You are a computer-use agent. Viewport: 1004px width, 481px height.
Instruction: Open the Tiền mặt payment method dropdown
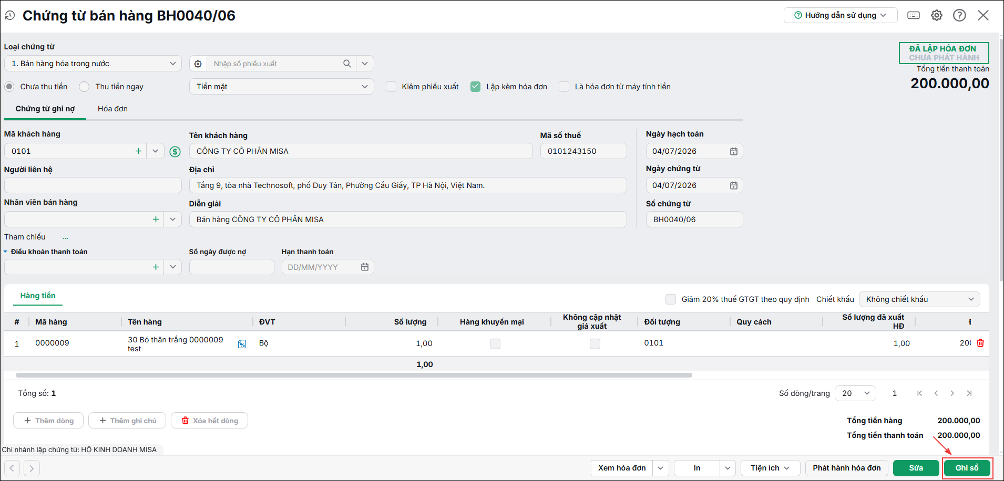point(282,87)
